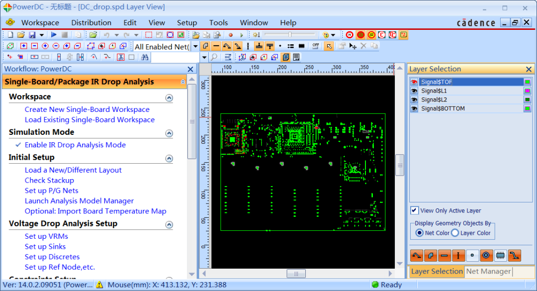Toggle concentric circle display in Layer Selection panel
The width and height of the screenshot is (537, 291).
pos(486,255)
